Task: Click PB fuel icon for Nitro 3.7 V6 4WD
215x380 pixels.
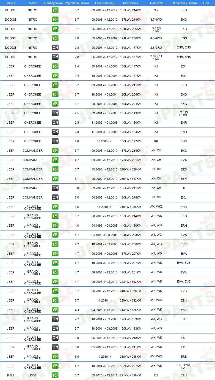Action: (x=55, y=29)
